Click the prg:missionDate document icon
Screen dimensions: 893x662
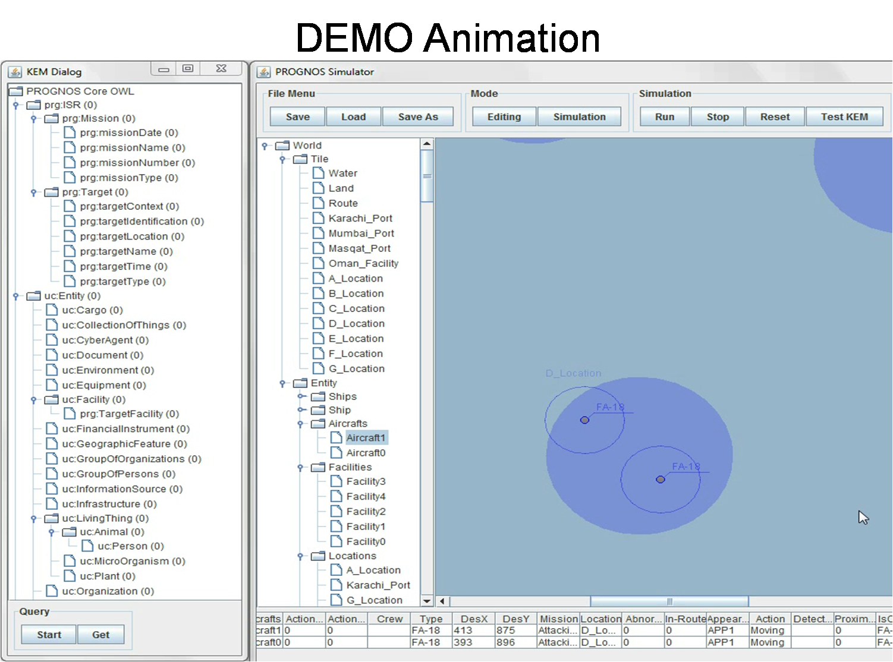70,132
